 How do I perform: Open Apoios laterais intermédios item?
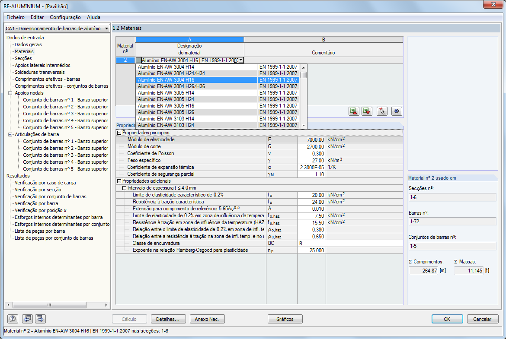coord(42,65)
